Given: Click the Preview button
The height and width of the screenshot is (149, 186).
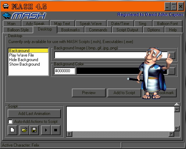Looking at the screenshot, I should coord(89,93).
